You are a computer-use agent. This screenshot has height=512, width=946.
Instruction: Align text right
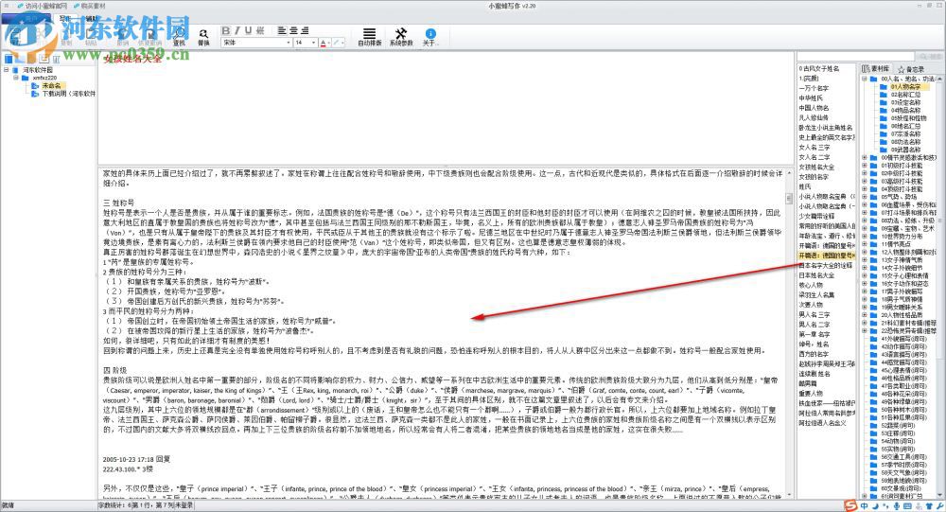pos(305,30)
